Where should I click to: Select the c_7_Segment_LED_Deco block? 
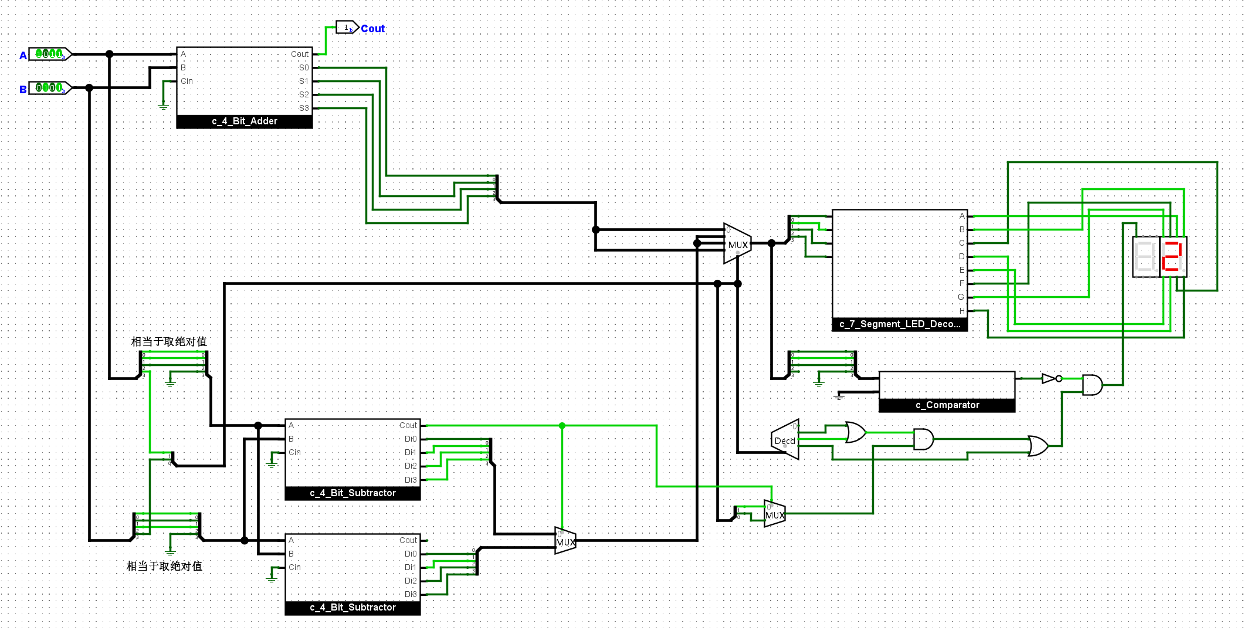[x=899, y=270]
